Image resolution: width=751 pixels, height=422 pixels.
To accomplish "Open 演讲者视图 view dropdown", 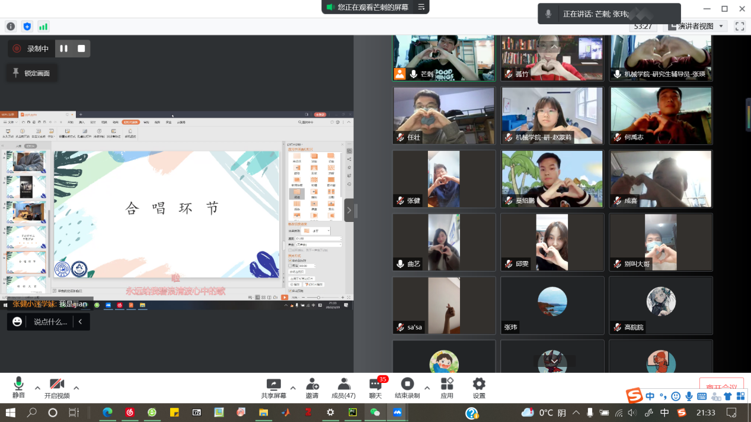I will (x=697, y=26).
